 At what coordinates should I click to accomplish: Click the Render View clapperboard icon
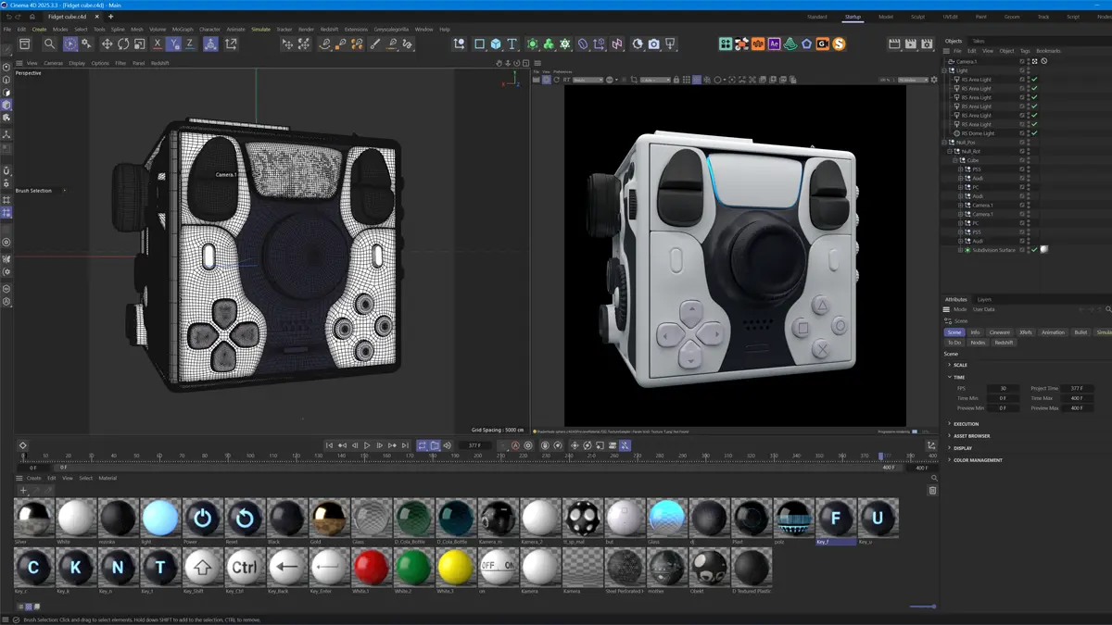click(x=894, y=44)
